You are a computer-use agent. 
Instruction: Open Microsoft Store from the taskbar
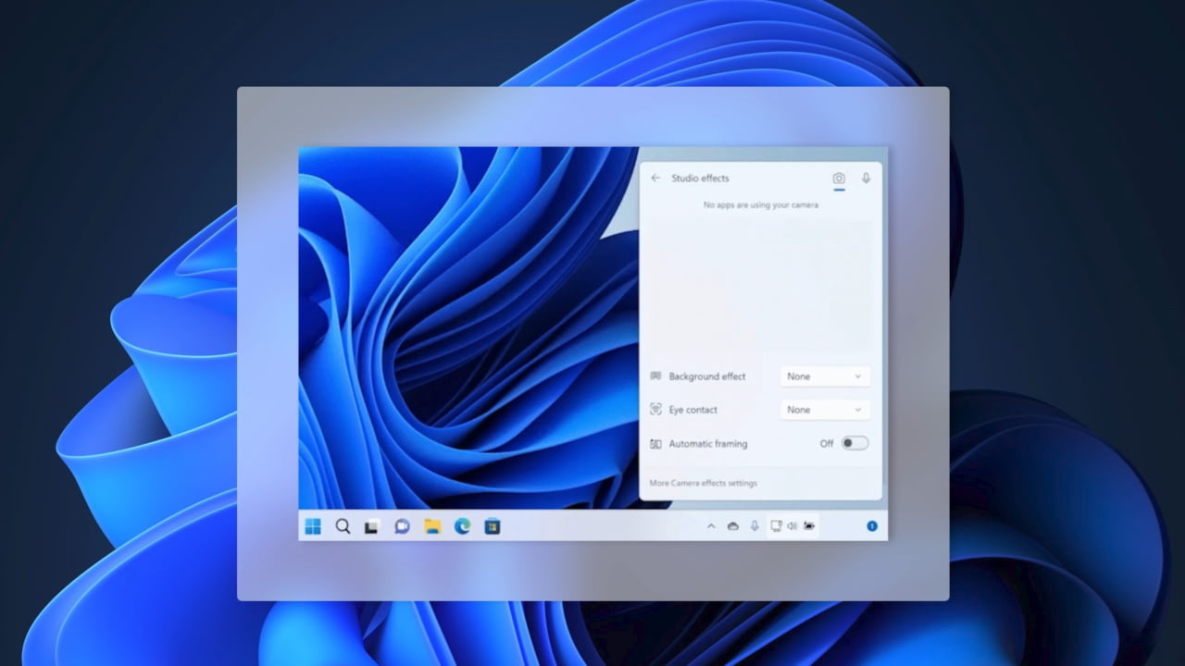(x=493, y=526)
